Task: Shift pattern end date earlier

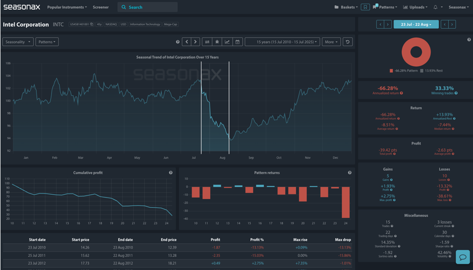Action: tap(445, 24)
